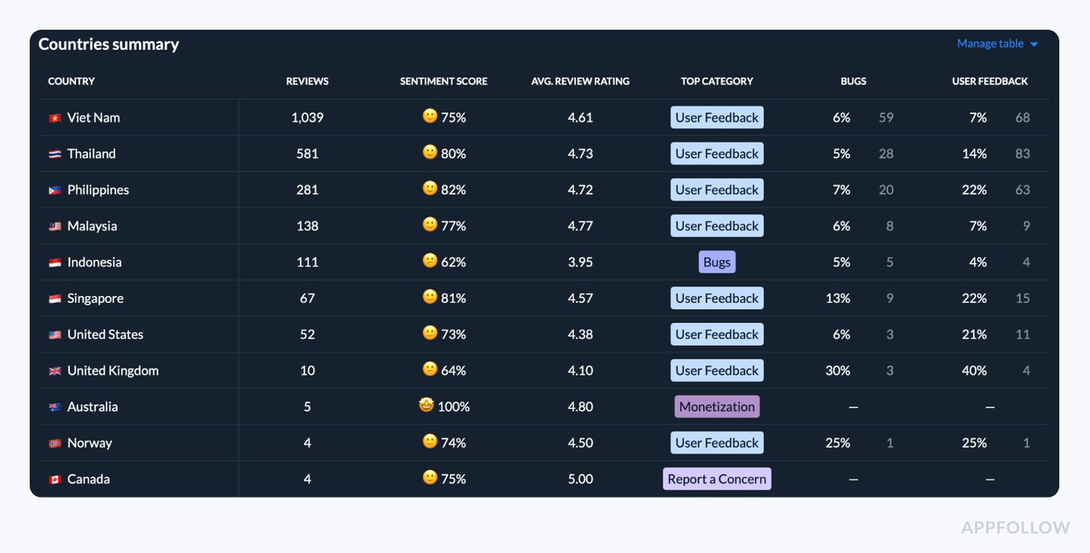Click the AVG. REVIEW RATING column header
Viewport: 1090px width, 553px height.
tap(580, 81)
